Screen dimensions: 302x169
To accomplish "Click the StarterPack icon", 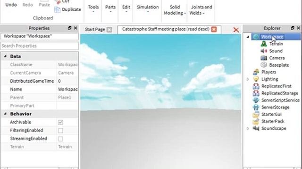I will [x=256, y=121].
